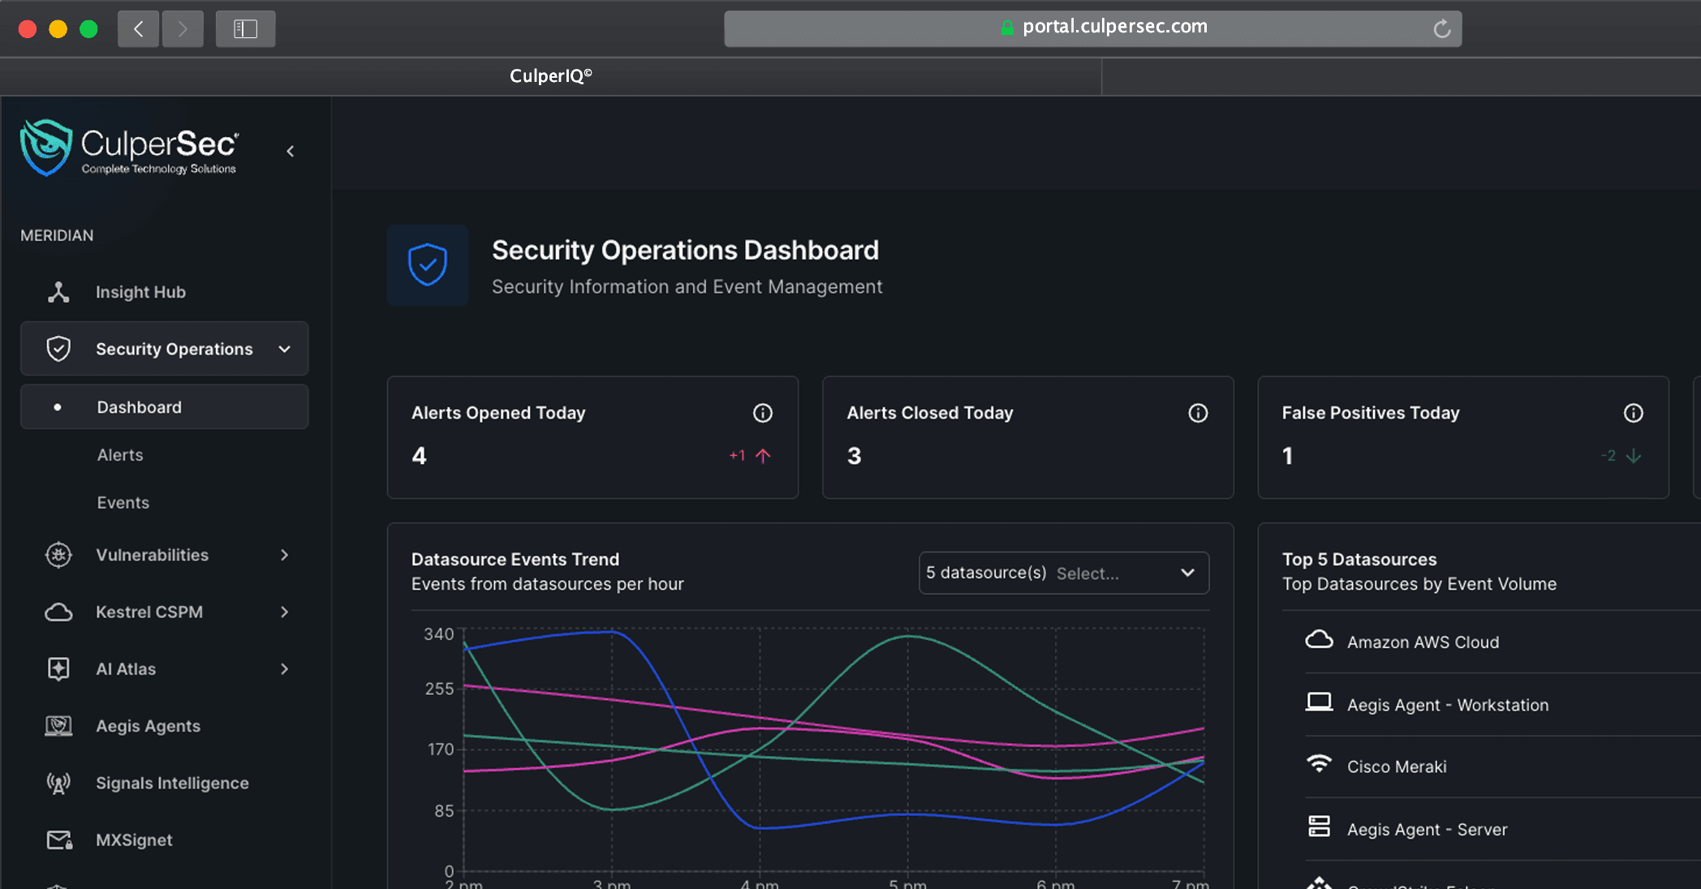Click the datasource dropdown arrow

click(1188, 573)
